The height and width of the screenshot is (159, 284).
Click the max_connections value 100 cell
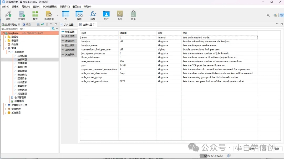coord(138,61)
